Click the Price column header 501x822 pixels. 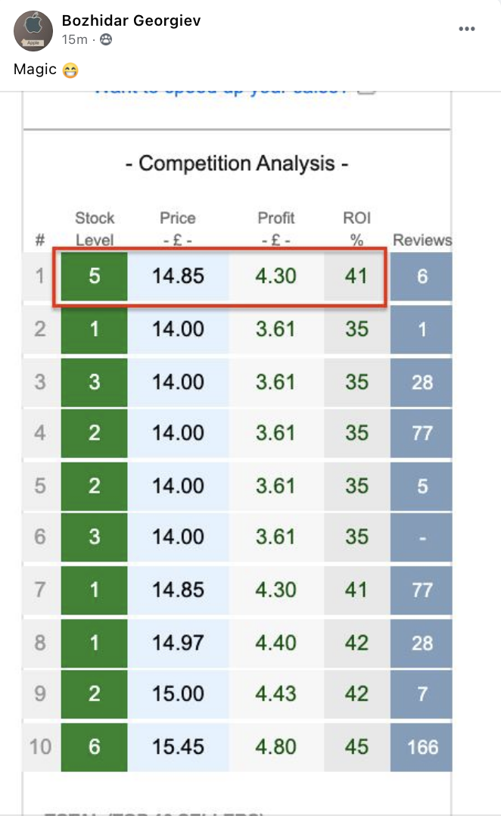click(x=178, y=229)
